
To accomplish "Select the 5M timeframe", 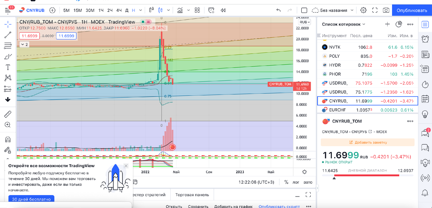I will coord(66,10).
